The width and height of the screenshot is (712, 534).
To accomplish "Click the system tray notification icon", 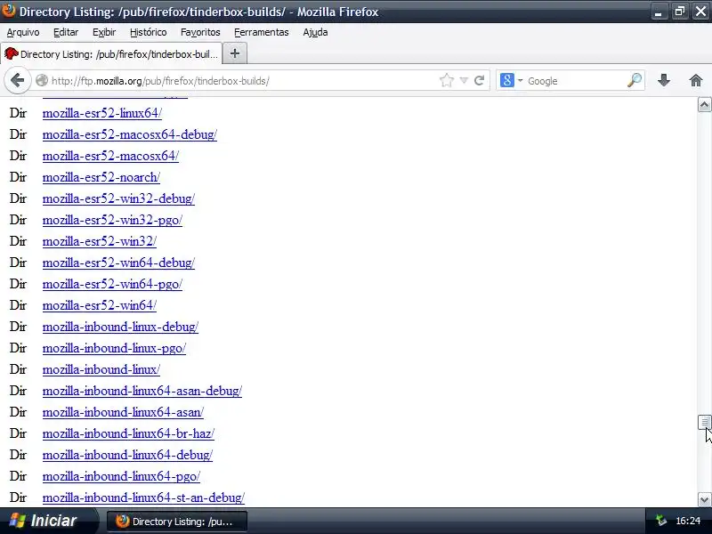I will tap(661, 521).
